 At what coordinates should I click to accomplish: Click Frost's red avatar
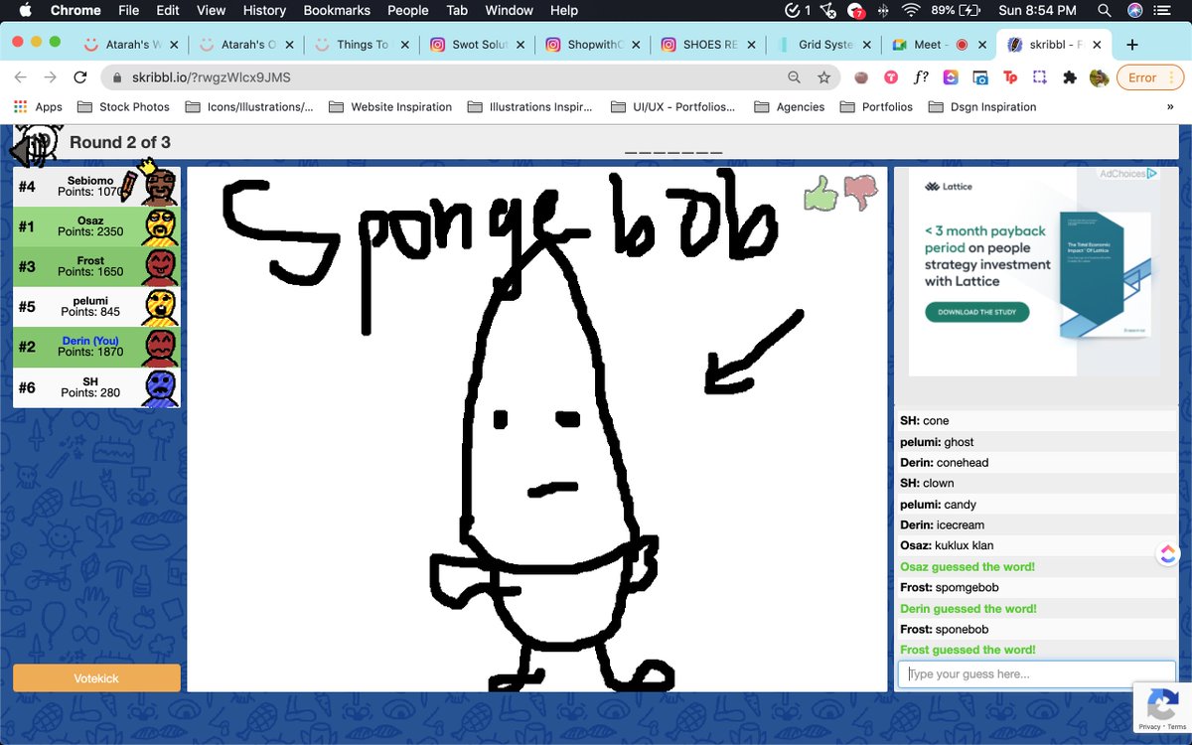click(161, 267)
